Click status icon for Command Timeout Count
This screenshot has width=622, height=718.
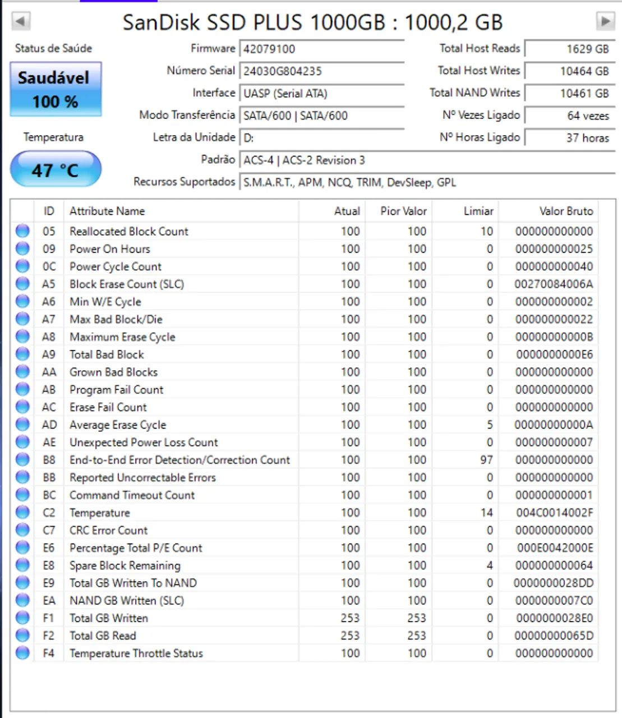click(22, 495)
